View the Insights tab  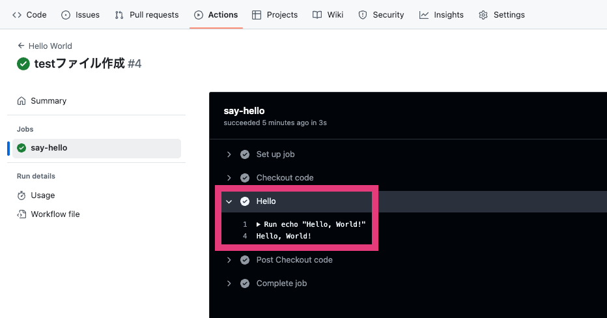pos(442,15)
